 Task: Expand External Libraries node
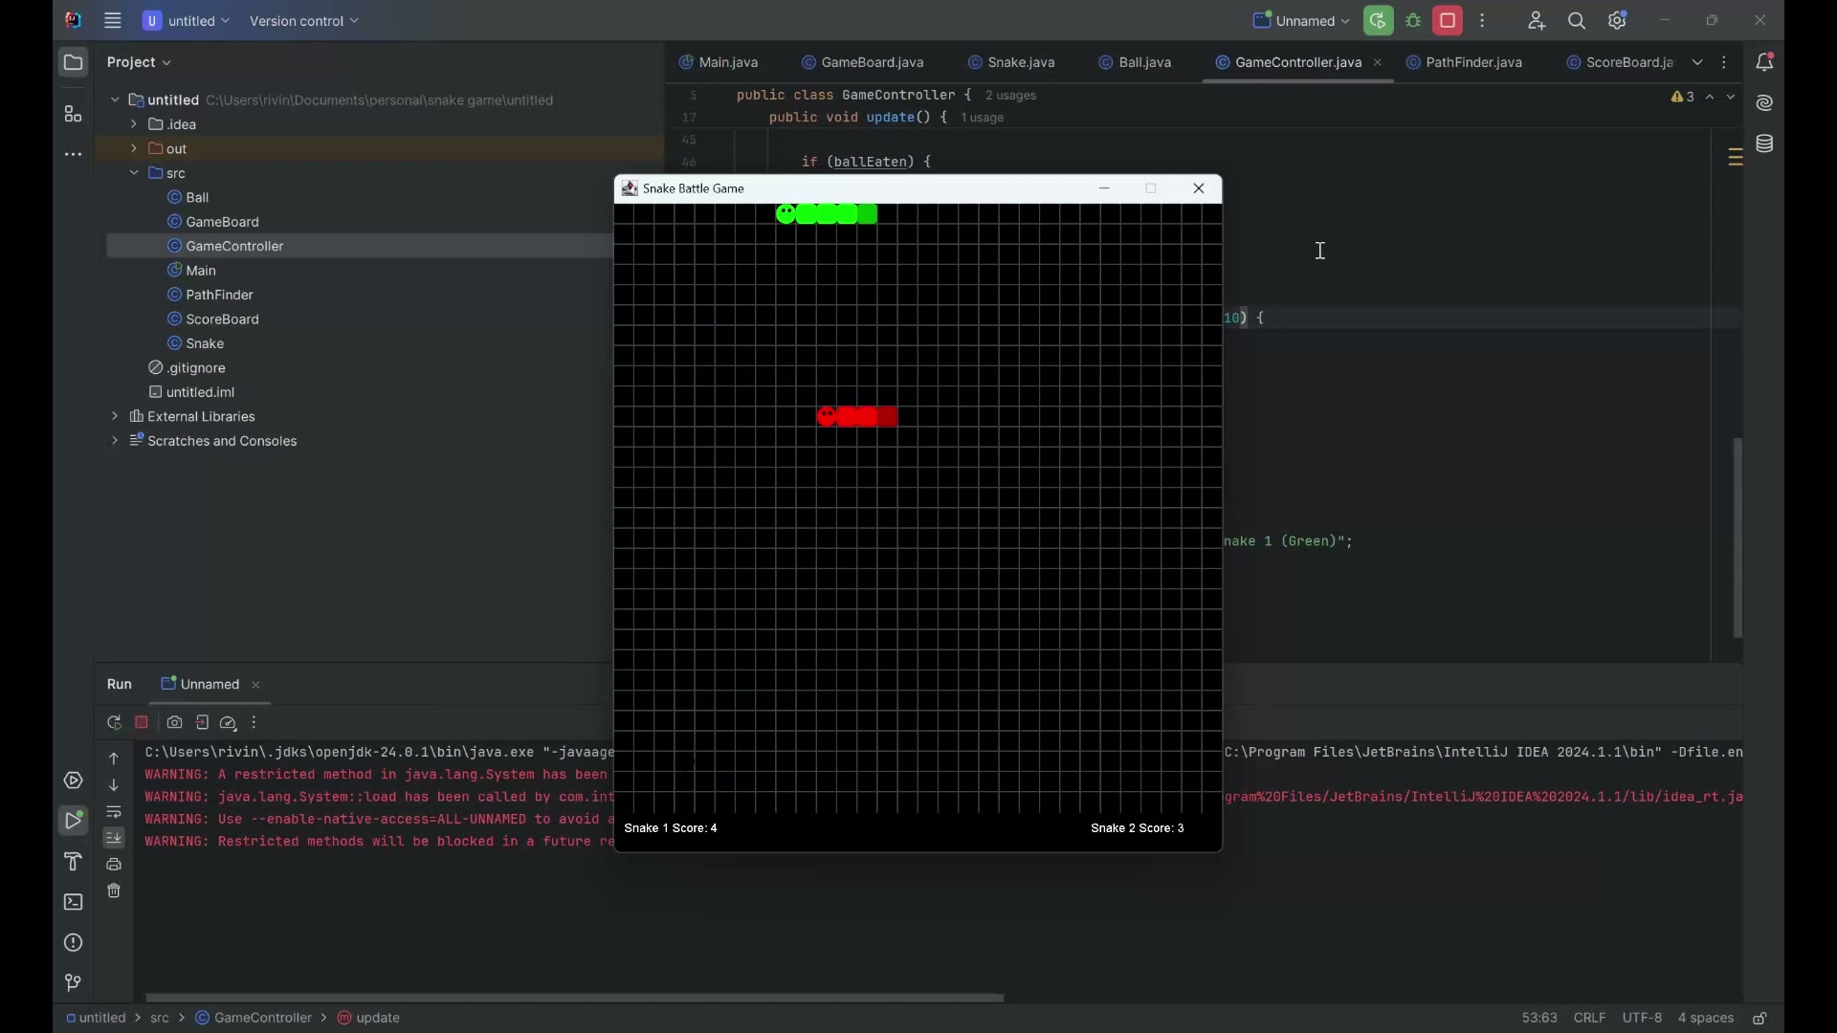[115, 418]
